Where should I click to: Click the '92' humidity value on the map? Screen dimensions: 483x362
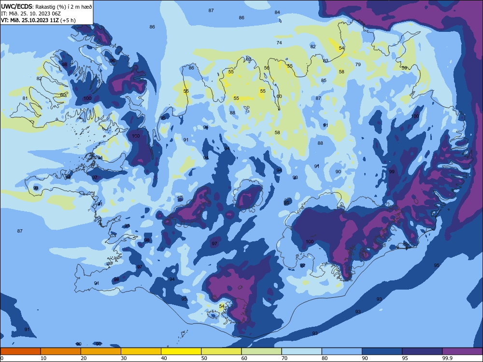coord(302,265)
